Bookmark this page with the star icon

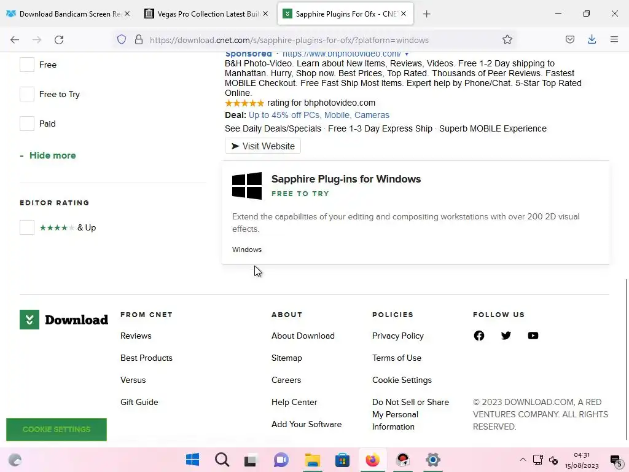tap(507, 40)
